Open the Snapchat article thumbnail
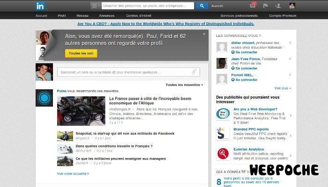Screen dimensions: 328x187 click(65, 136)
